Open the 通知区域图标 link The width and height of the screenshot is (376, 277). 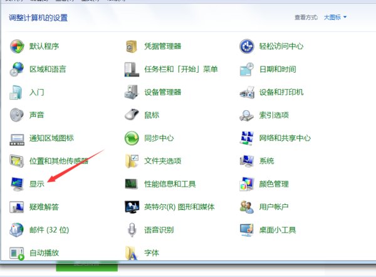(51, 138)
